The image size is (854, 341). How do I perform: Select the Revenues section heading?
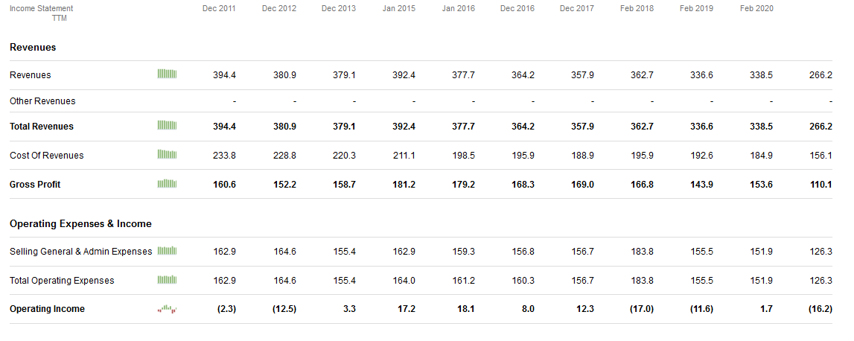[x=33, y=48]
